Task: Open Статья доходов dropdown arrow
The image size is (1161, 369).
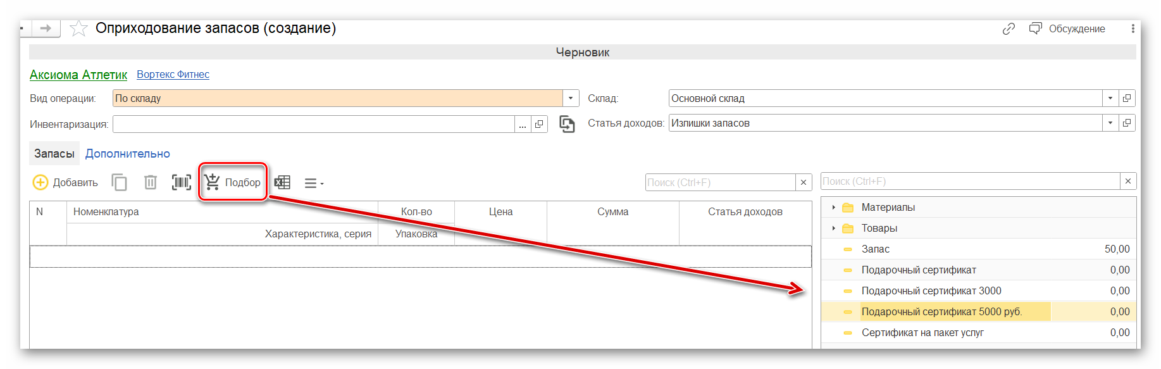Action: [1110, 123]
